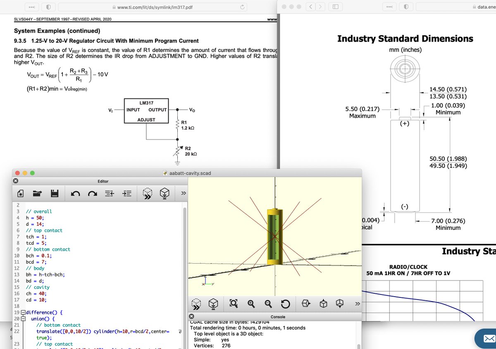Screen dimensions: 496x349
Task: Open the tab options button in right Safari window
Action: [x=389, y=7]
